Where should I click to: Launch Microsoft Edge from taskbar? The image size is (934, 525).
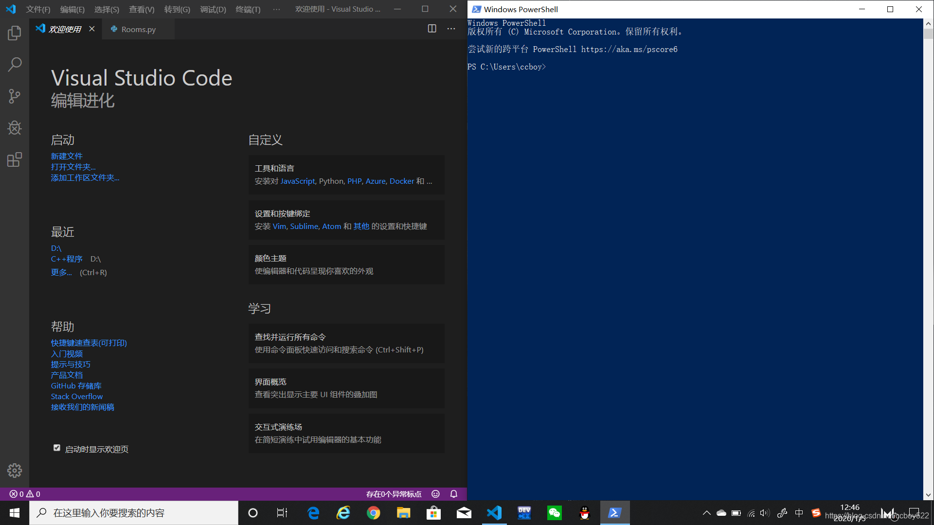tap(313, 513)
